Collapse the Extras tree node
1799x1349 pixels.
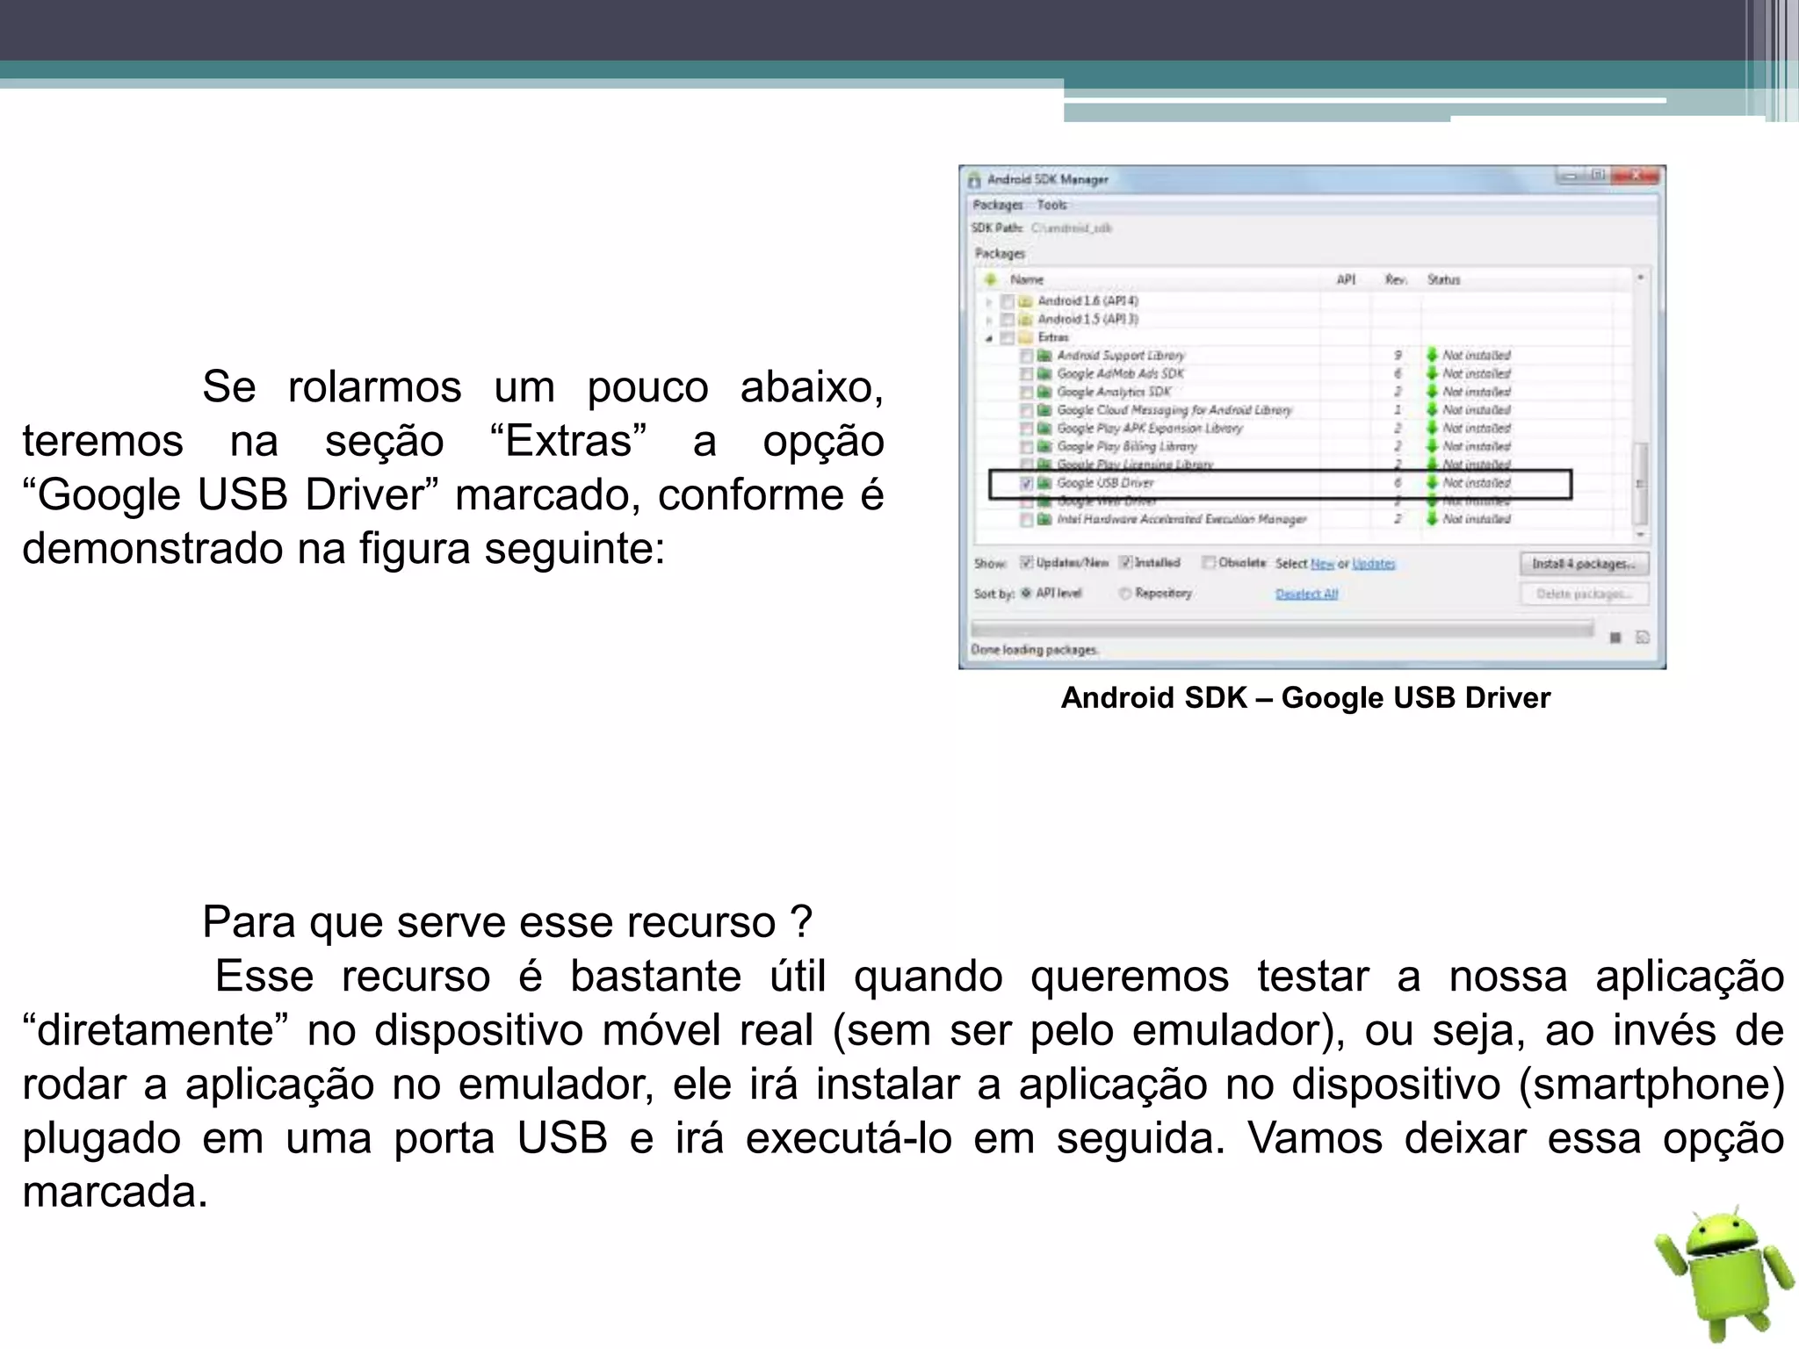pos(990,338)
